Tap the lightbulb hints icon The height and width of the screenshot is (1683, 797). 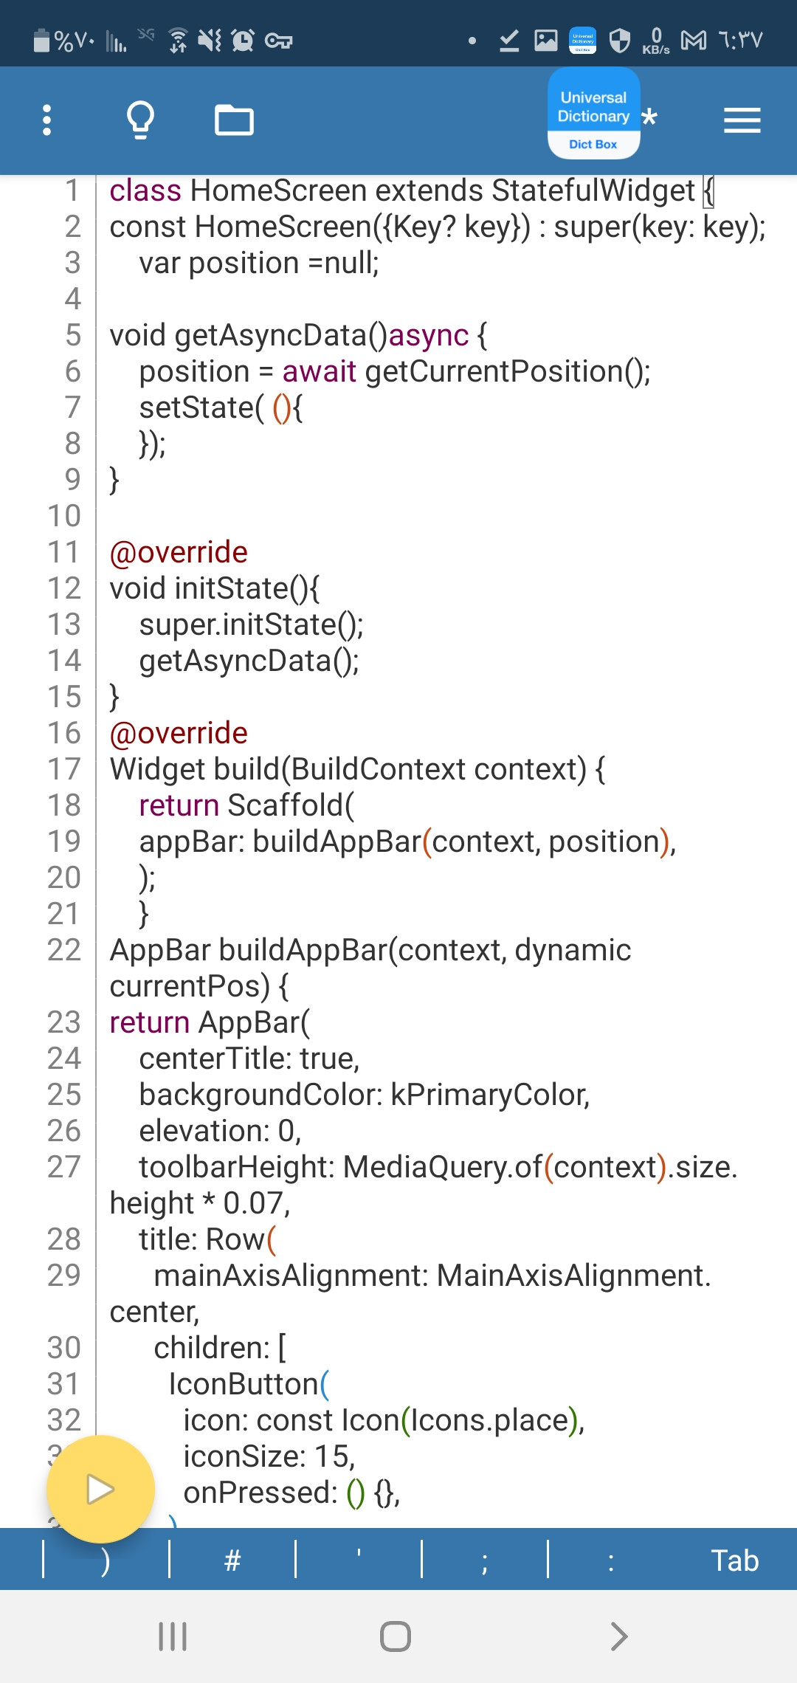pyautogui.click(x=140, y=120)
